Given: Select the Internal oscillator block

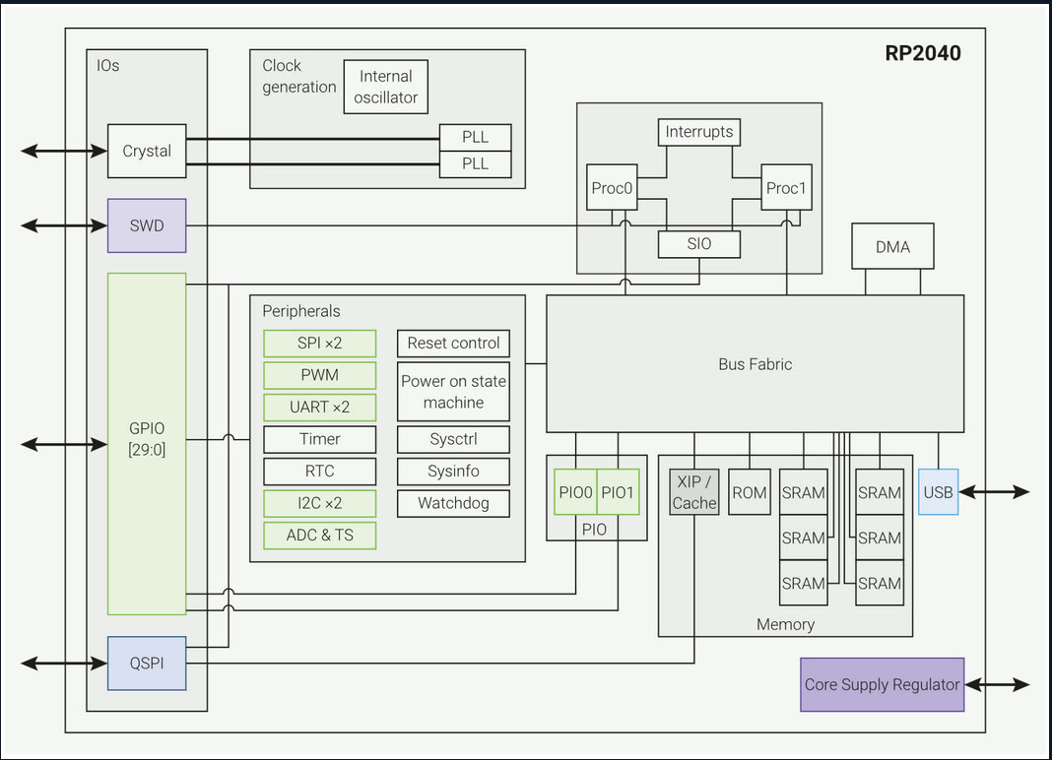Looking at the screenshot, I should coord(385,86).
